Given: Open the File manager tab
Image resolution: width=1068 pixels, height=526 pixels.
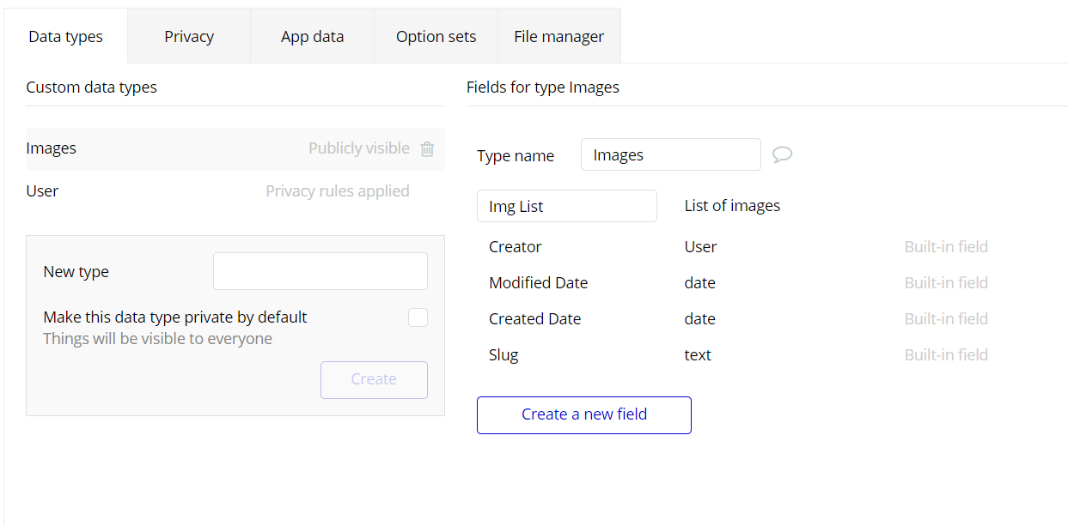Looking at the screenshot, I should coord(558,37).
